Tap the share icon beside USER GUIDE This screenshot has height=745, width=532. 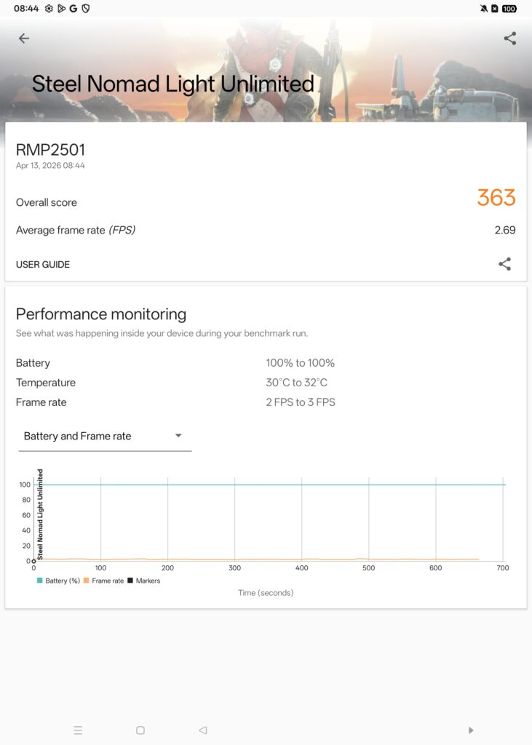pos(504,264)
